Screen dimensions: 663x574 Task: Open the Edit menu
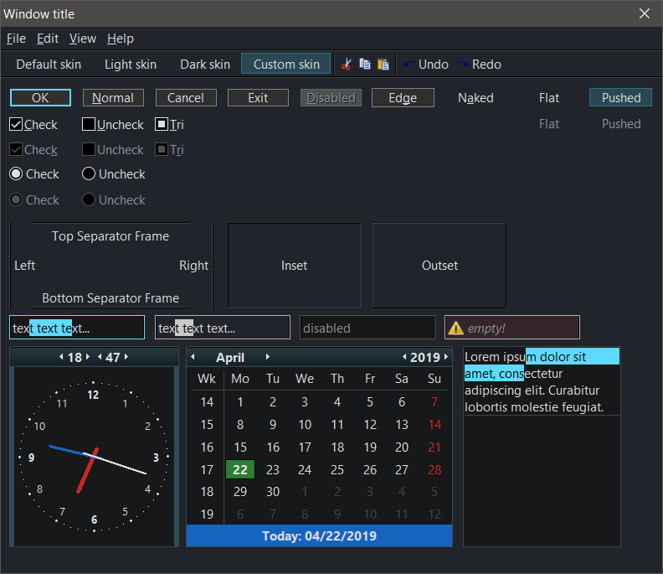(48, 39)
